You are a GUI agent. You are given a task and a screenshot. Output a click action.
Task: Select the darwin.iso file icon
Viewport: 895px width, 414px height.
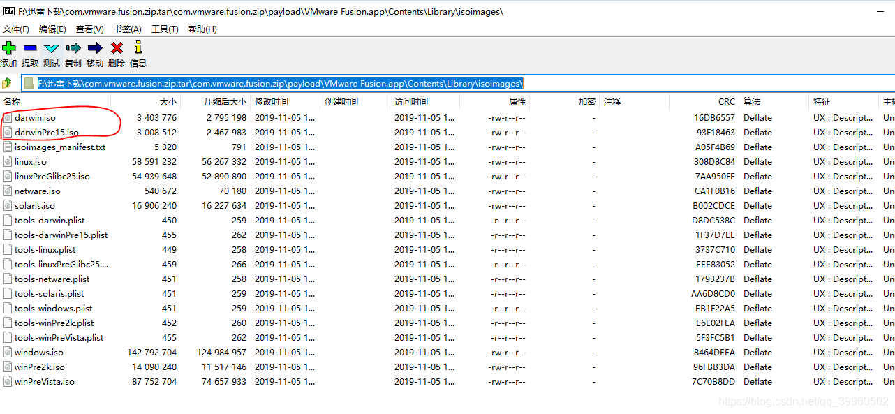8,117
